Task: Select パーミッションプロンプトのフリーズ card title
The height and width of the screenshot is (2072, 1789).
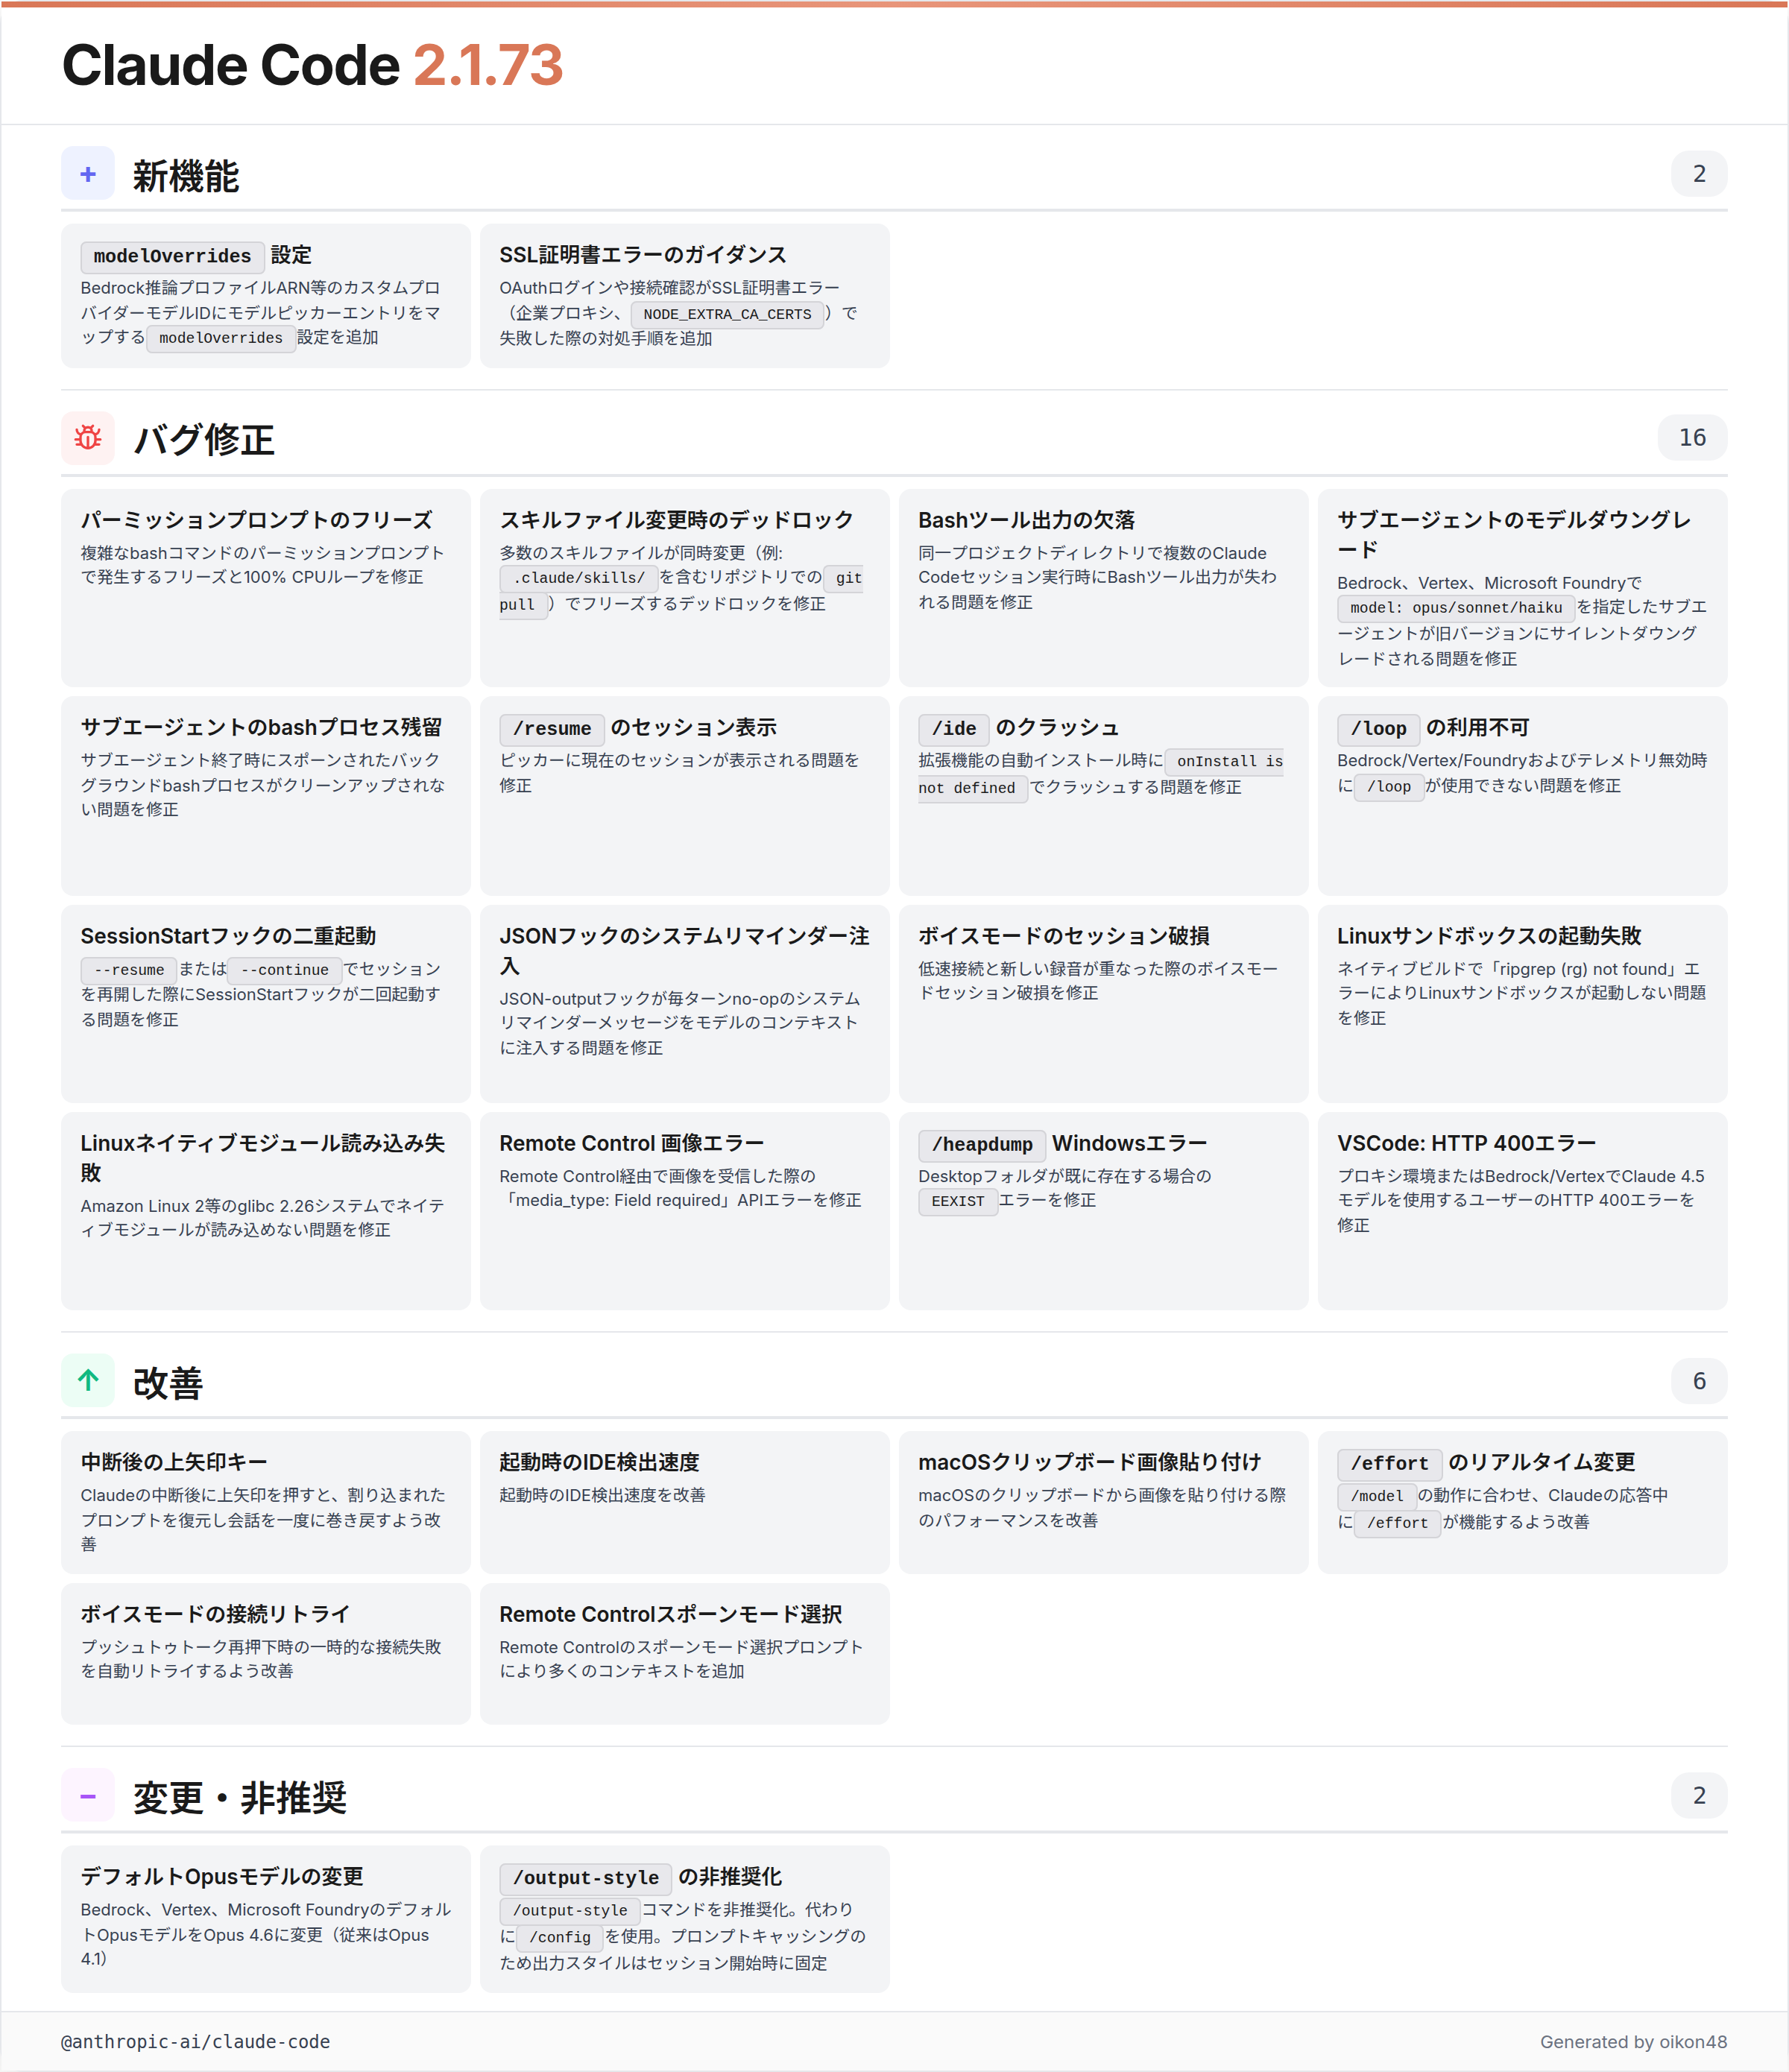Action: (x=257, y=520)
